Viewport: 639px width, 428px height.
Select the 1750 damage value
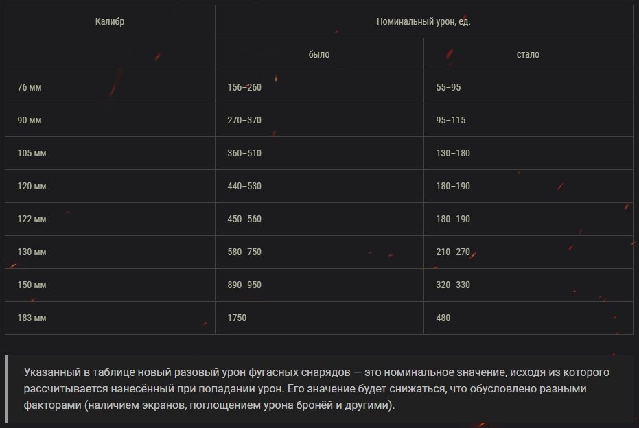point(237,318)
